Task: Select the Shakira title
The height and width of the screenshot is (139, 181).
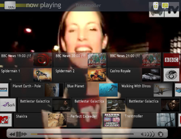Action: click(22, 116)
